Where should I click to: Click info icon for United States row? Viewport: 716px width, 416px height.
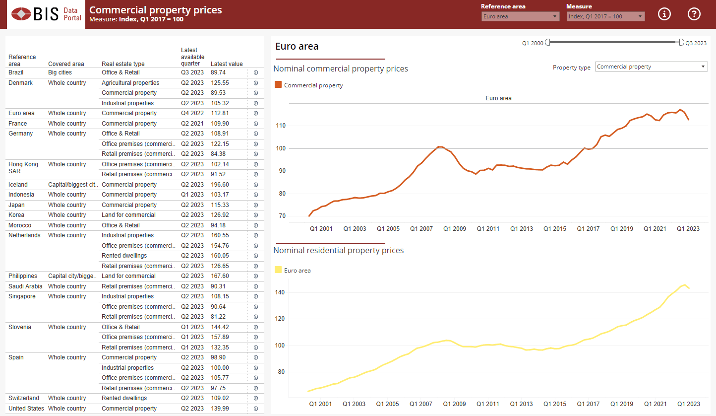256,409
